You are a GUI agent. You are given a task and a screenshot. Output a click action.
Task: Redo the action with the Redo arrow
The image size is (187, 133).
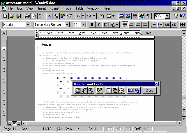pyautogui.click(x=89, y=16)
